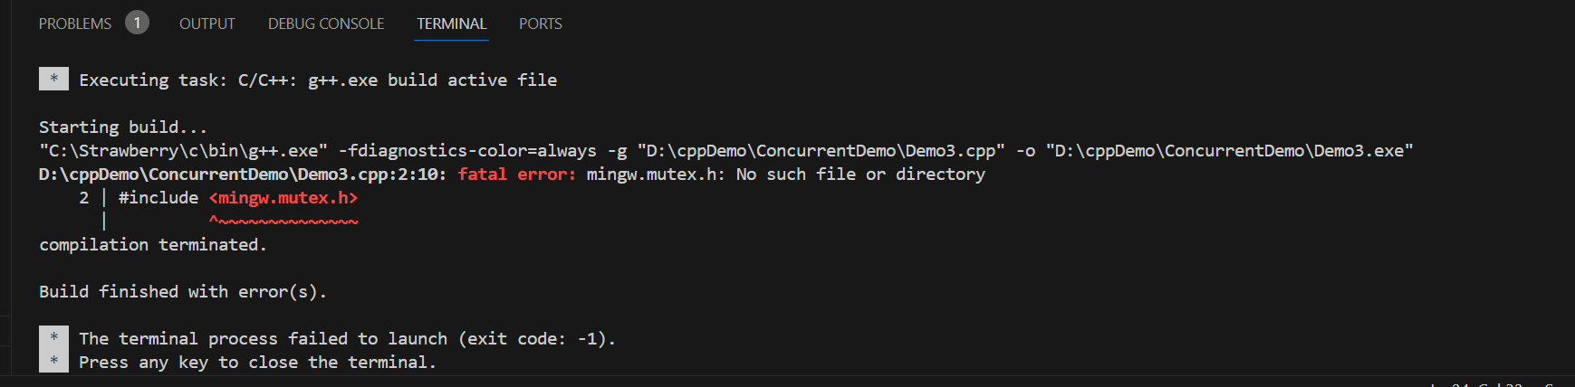
Task: Click the red <mingw.mutex.h> include text
Action: (x=283, y=197)
